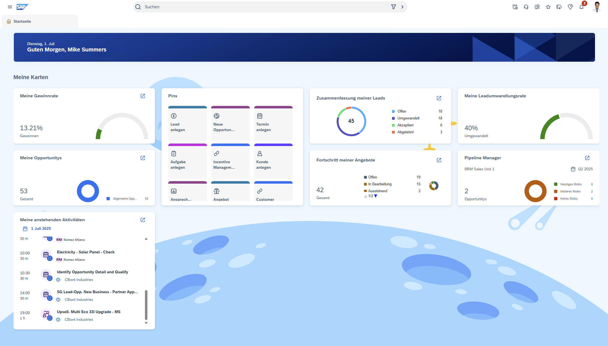Go to previous legend page in Angebote card

coord(366,196)
